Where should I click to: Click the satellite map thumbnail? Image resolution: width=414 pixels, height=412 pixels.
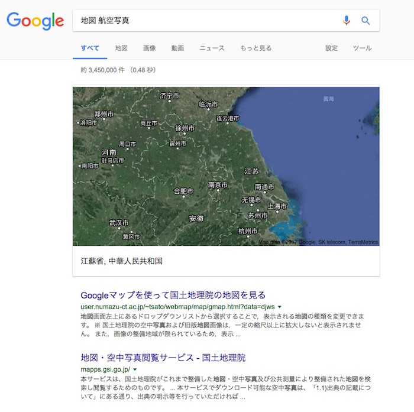tap(226, 166)
